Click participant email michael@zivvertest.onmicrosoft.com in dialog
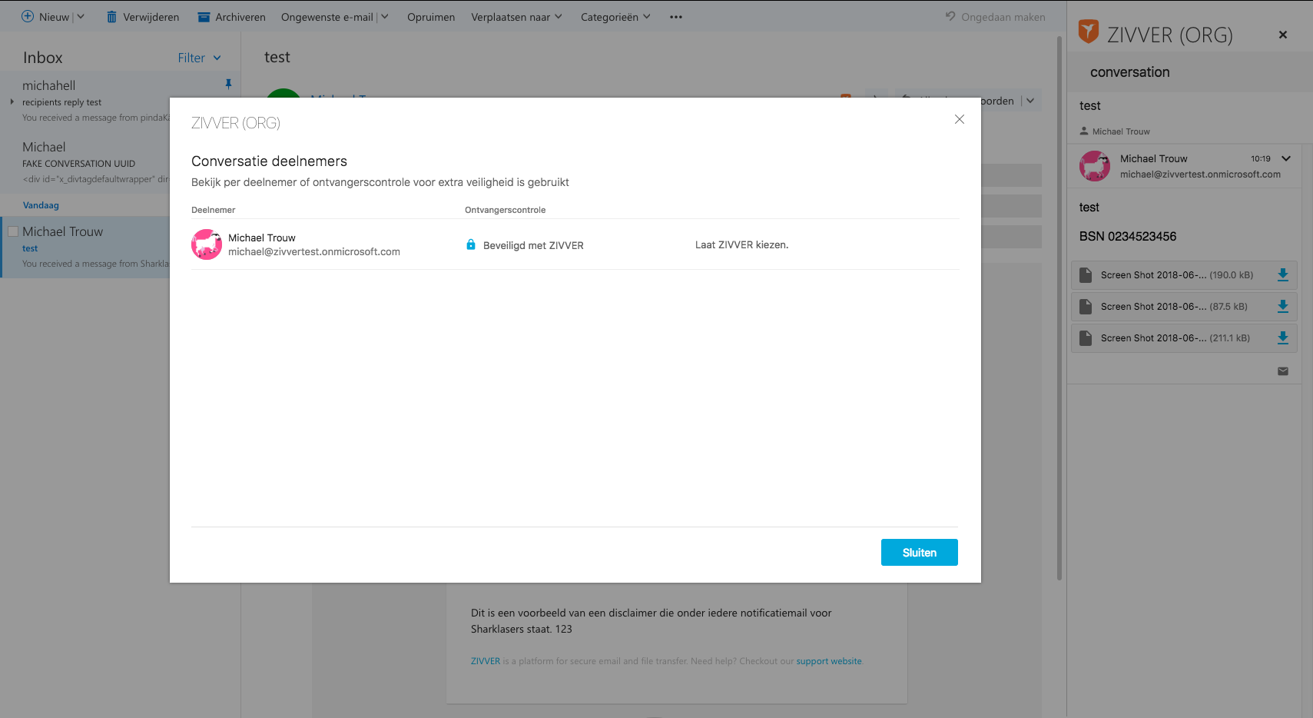Viewport: 1313px width, 718px height. (x=314, y=251)
